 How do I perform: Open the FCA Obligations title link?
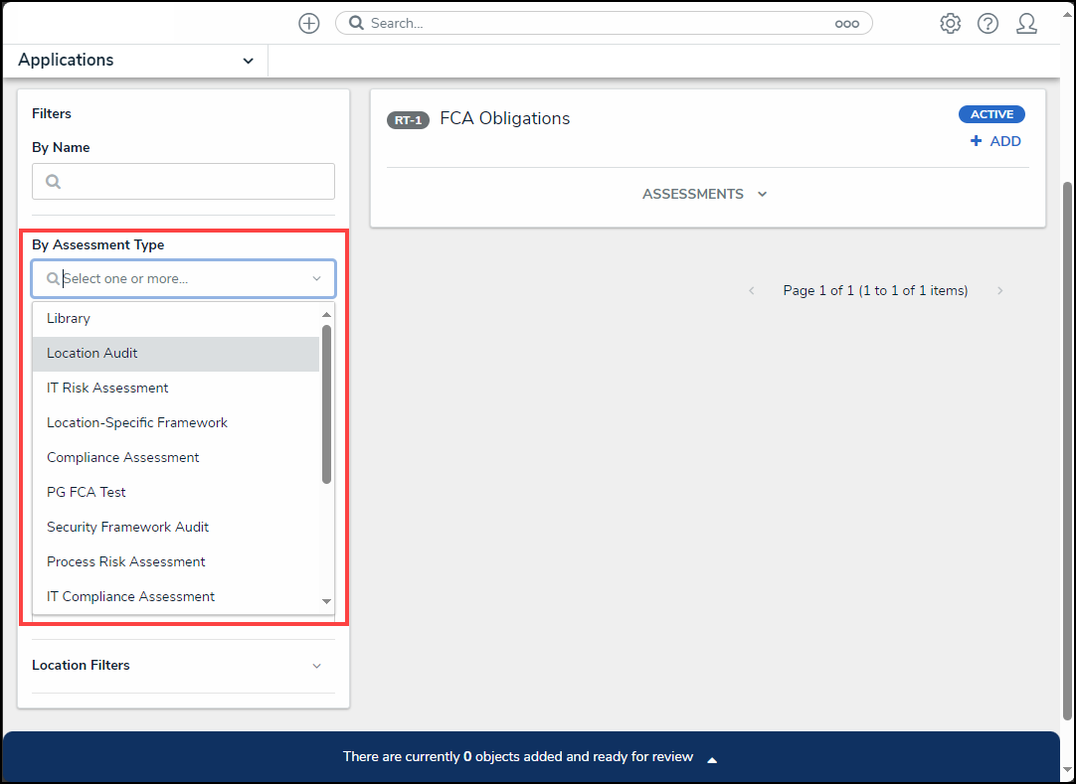[x=504, y=119]
